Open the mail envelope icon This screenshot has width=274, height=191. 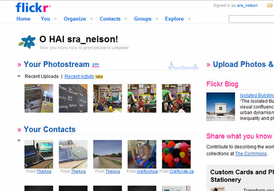click(270, 6)
